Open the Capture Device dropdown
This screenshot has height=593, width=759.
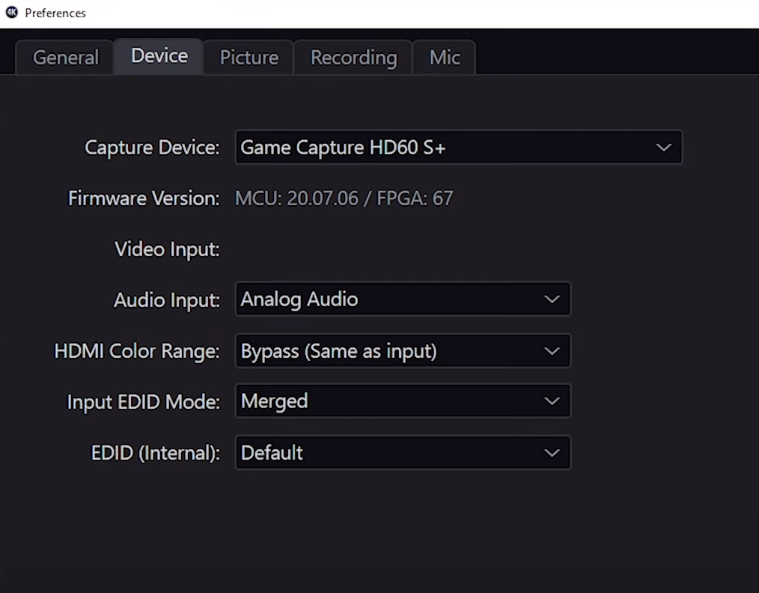pyautogui.click(x=458, y=148)
